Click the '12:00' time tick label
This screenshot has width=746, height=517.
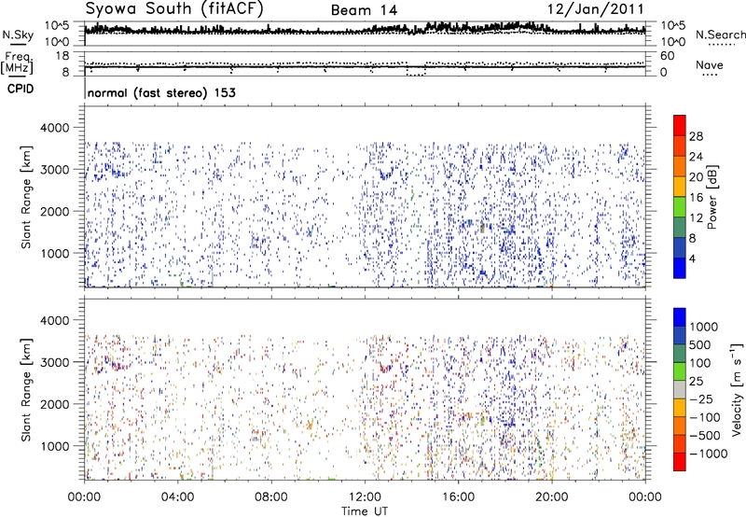(x=365, y=497)
